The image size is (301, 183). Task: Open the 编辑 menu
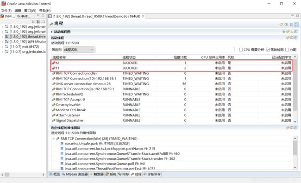[18, 11]
